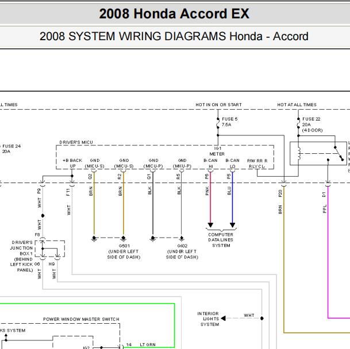Screen dimensions: 350x349
Task: Click the ground symbol under the Q2 brown wire
Action: 94,239
